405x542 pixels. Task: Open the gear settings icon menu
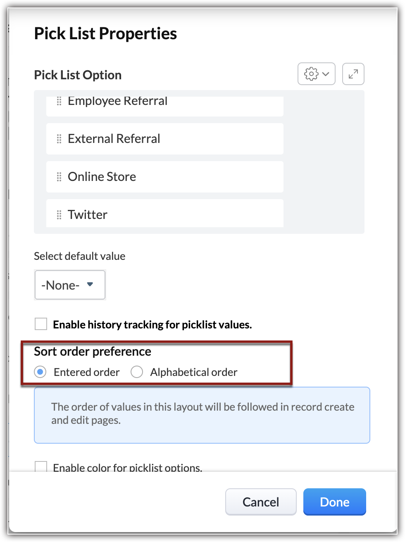point(311,74)
